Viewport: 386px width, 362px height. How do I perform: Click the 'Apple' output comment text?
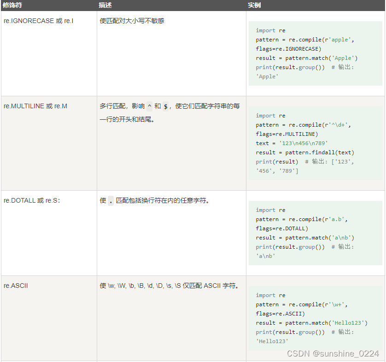pyautogui.click(x=267, y=76)
